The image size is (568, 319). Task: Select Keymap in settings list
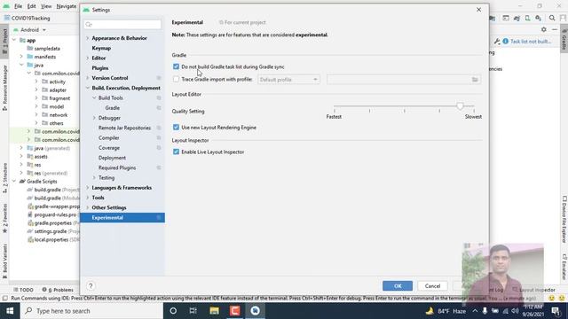(x=101, y=48)
